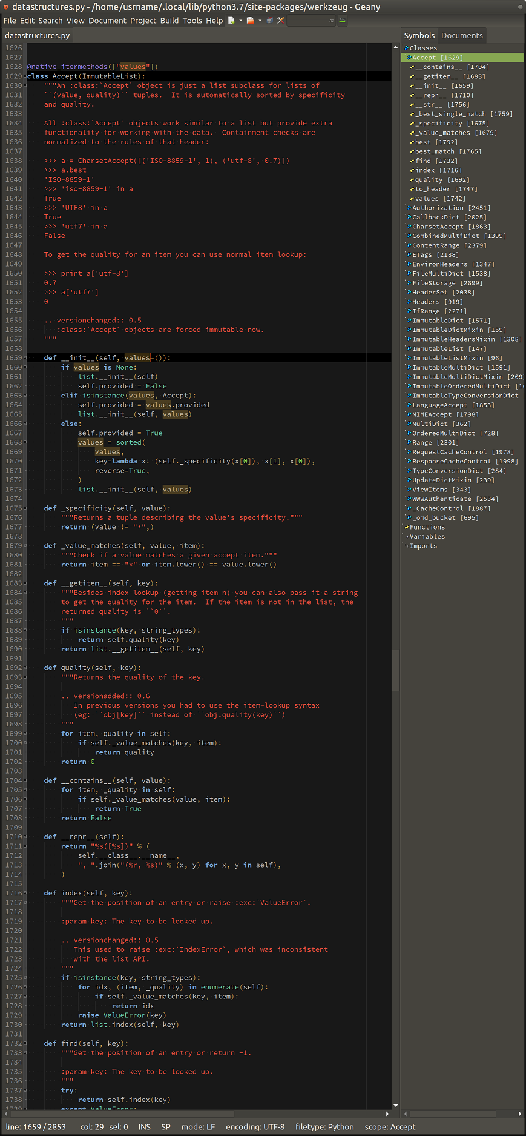Click 'line: 1659 / 2853' in status bar
The height and width of the screenshot is (1136, 526).
click(36, 1127)
